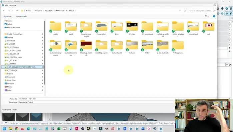Open Settings gear in taskbar
The image size is (233, 132).
tap(155, 129)
